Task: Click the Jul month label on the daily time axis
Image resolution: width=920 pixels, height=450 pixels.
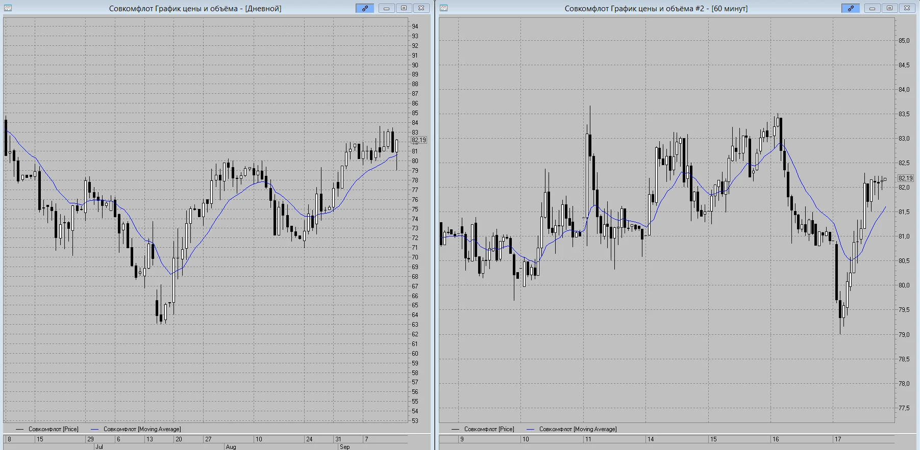Action: click(99, 447)
